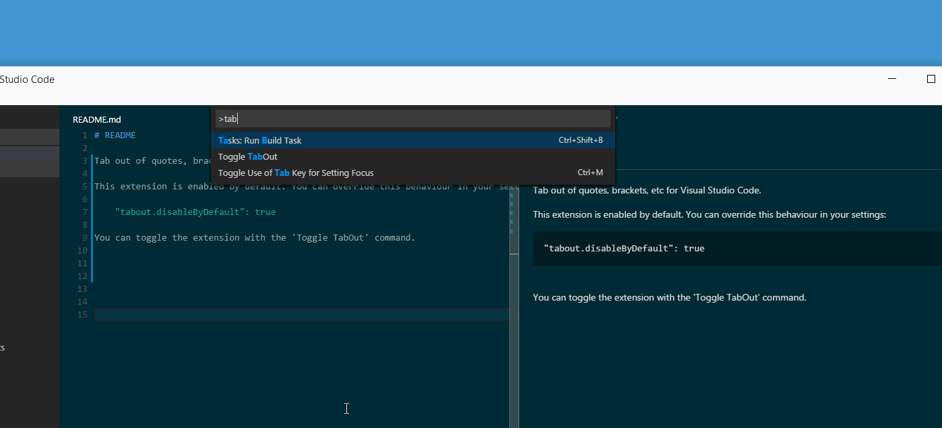Click line 9 text about 'Toggle TabOut' command
Screen dimensions: 942x428
point(255,237)
